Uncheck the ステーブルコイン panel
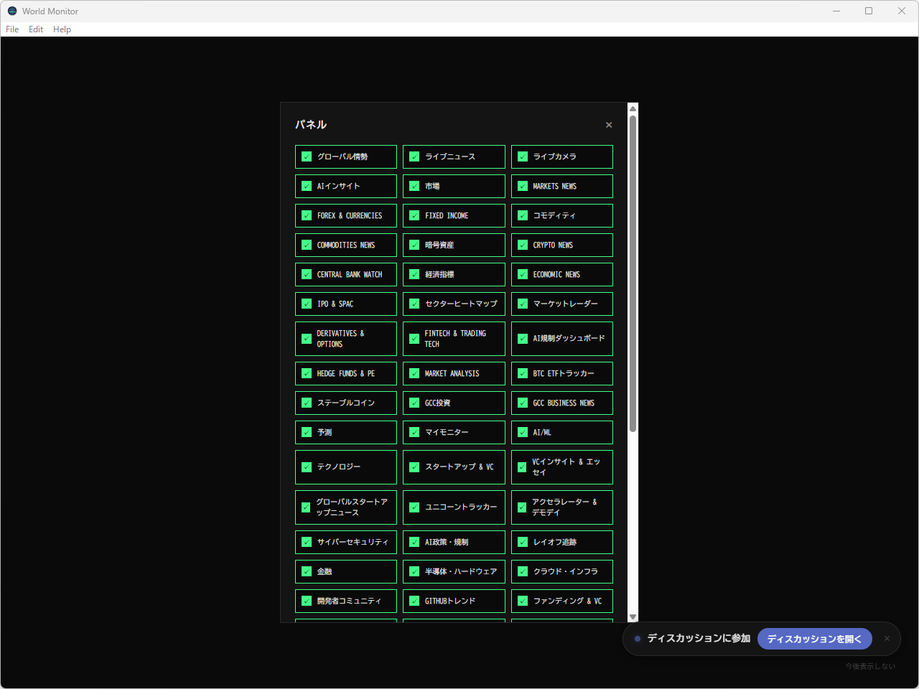 click(307, 403)
